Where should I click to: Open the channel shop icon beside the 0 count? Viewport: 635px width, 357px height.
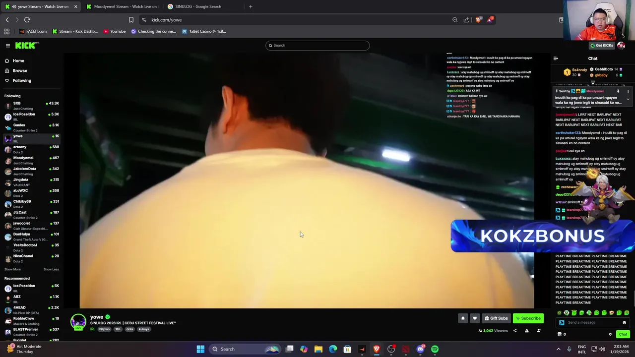559,334
